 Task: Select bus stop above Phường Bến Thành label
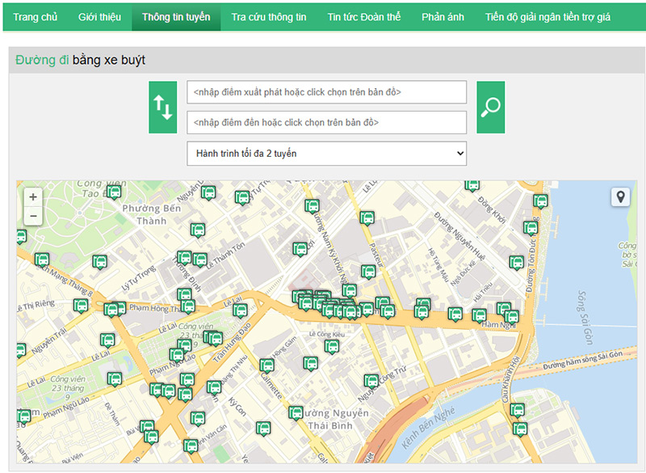tap(115, 192)
